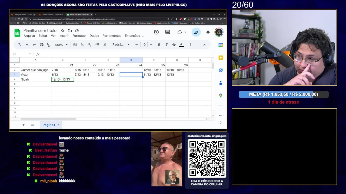Start a Meet call with camera icon
This screenshot has width=346, height=194.
tap(180, 32)
